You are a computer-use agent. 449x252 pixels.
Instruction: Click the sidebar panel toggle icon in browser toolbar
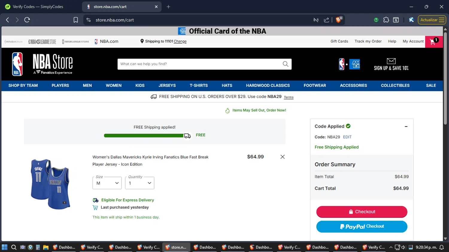(396, 20)
